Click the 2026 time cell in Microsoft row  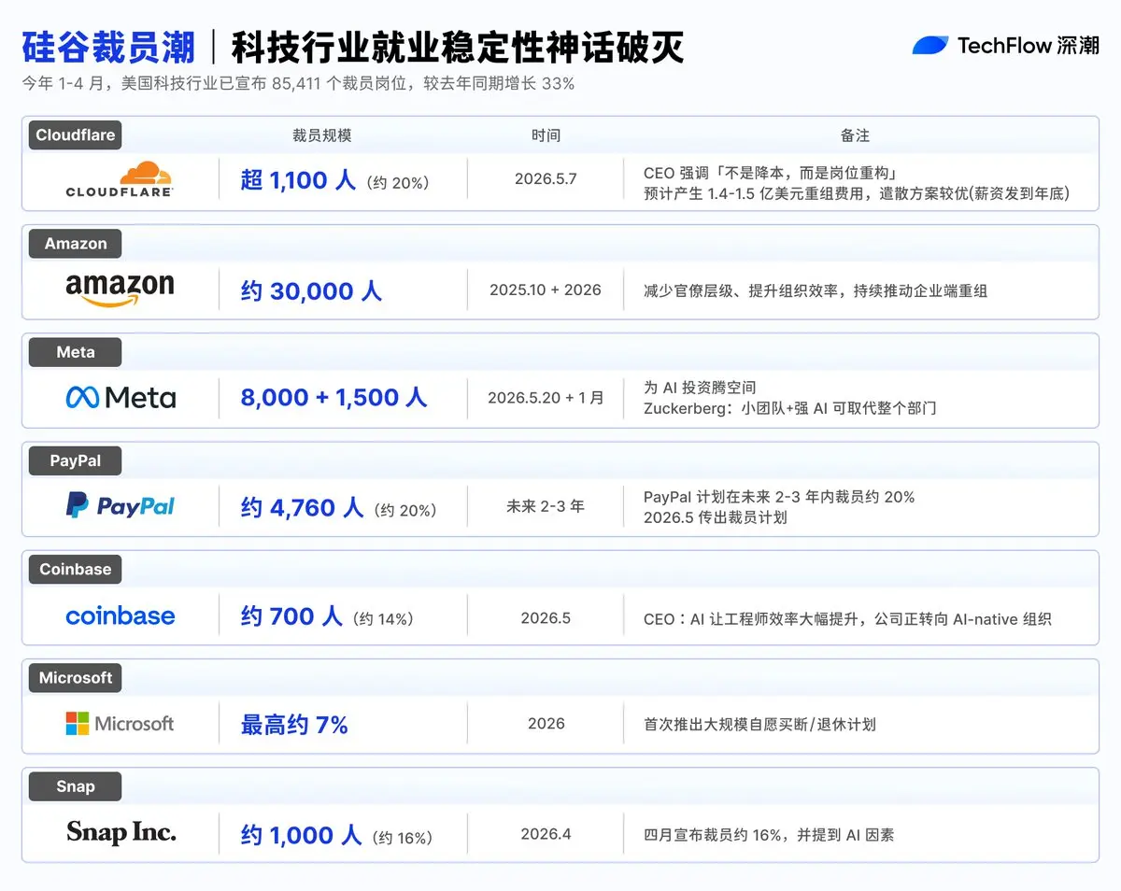point(546,724)
